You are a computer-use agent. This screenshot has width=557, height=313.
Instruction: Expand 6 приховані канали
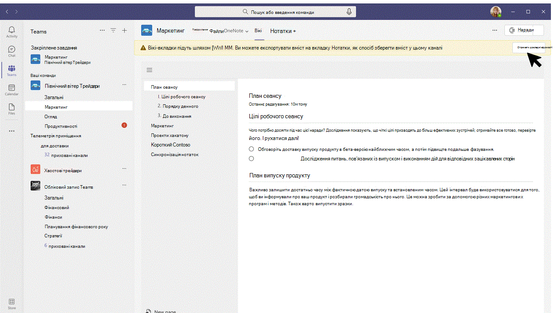[65, 246]
